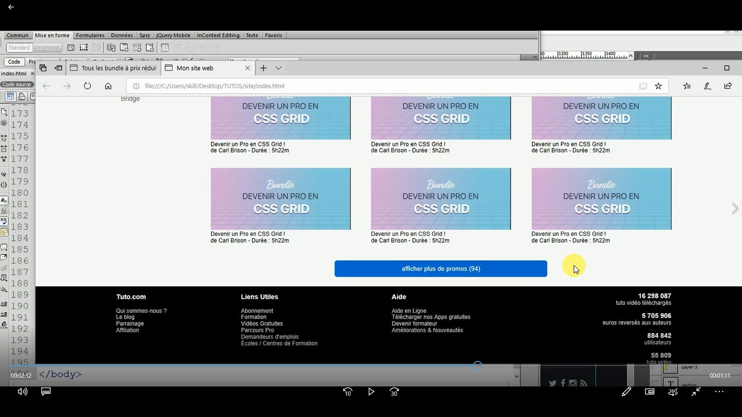Viewport: 742px width, 417px height.
Task: Insert a table from the layout toolbar
Action: [x=165, y=48]
